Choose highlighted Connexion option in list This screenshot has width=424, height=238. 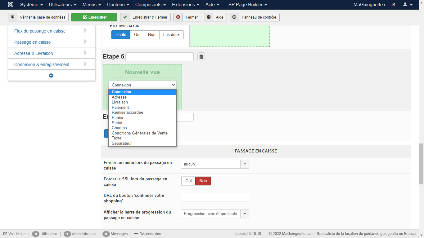click(x=142, y=92)
